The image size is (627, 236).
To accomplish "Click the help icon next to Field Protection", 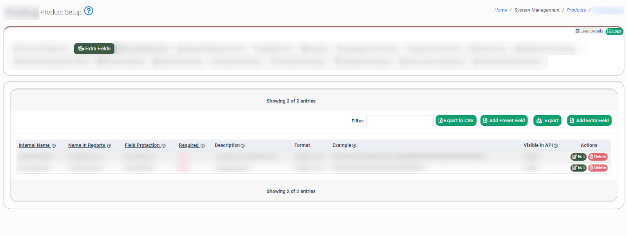I will tap(164, 146).
